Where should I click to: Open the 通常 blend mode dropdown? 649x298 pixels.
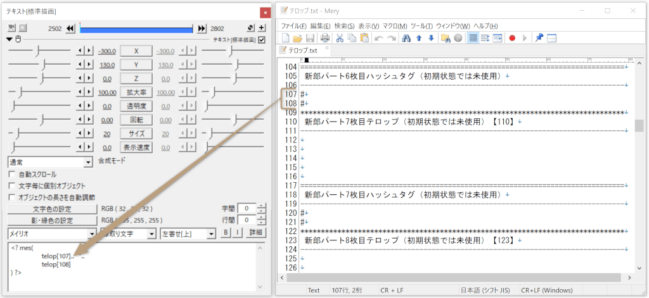tap(50, 163)
